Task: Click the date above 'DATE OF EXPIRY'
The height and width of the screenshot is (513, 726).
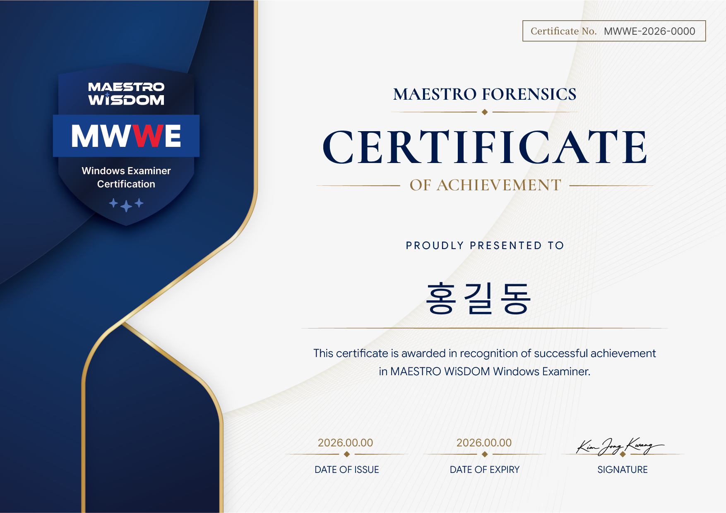Action: [484, 443]
